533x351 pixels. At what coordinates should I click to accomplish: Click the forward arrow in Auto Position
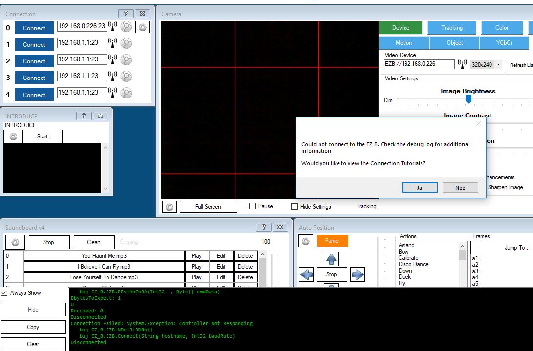coord(331,259)
